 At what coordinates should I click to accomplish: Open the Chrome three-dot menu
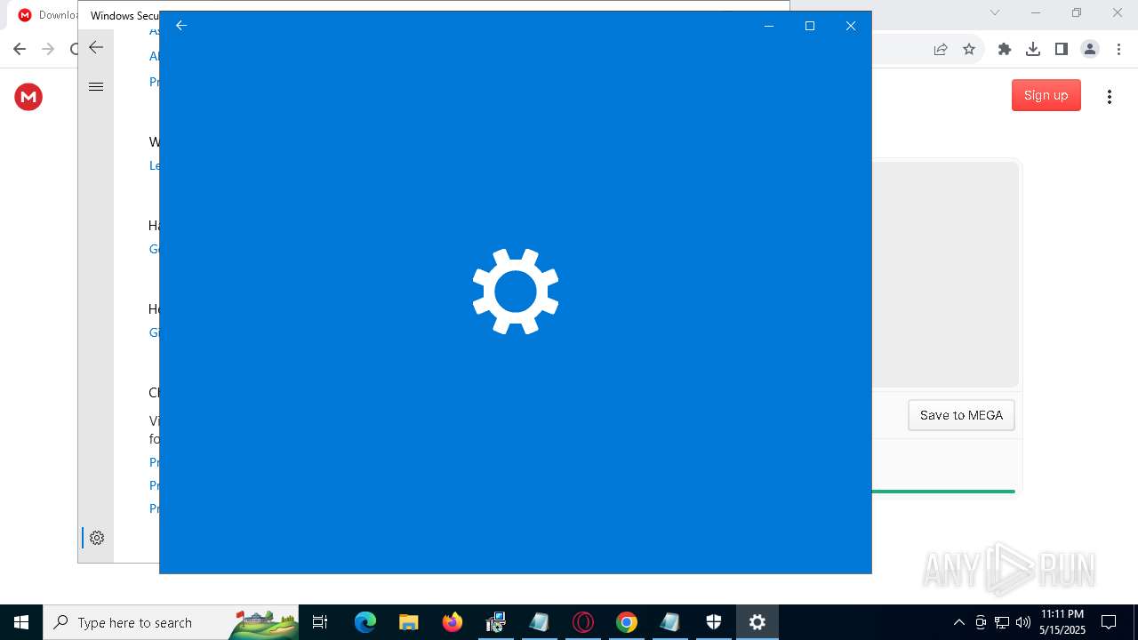pyautogui.click(x=1118, y=49)
